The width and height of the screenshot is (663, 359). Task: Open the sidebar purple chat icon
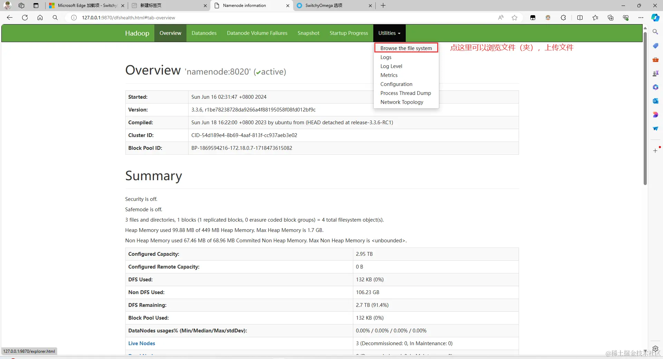(655, 115)
